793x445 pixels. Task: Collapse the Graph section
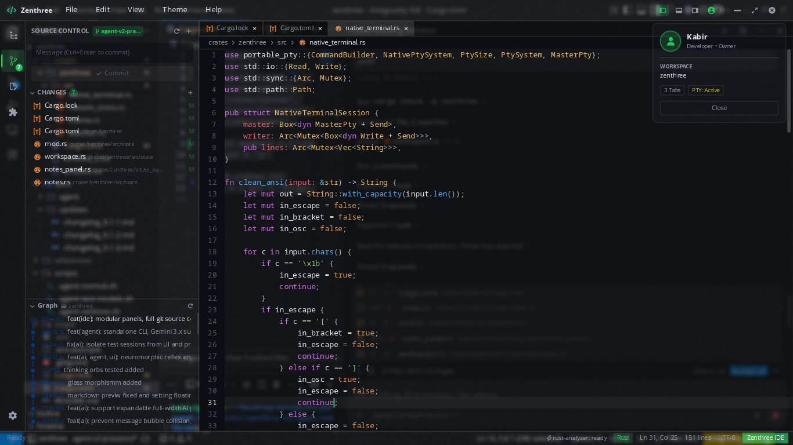pos(33,306)
